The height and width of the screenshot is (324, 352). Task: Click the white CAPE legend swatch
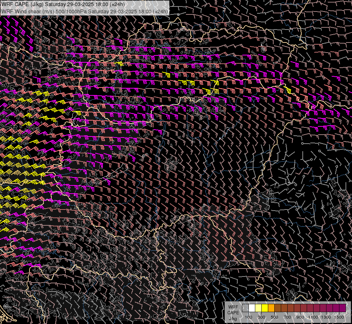tap(252, 308)
